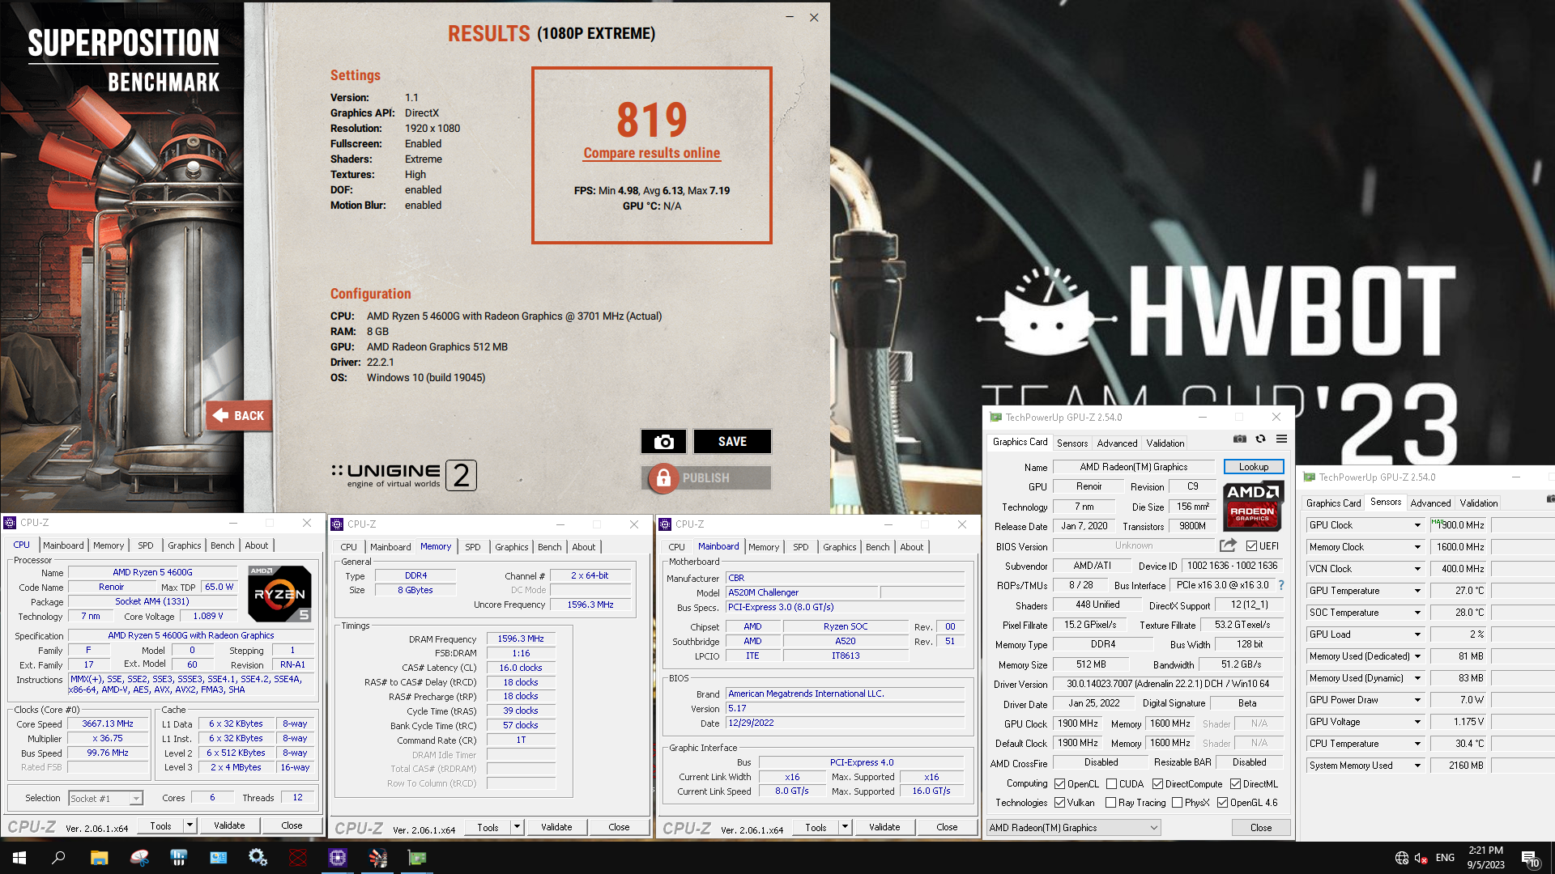Click the Ryzen 5 logo in CPU-Z
Screen dimensions: 1555x874
click(279, 593)
